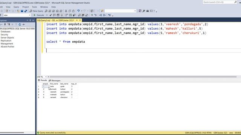Select the XEvent Profiler node

pyautogui.click(x=8, y=46)
